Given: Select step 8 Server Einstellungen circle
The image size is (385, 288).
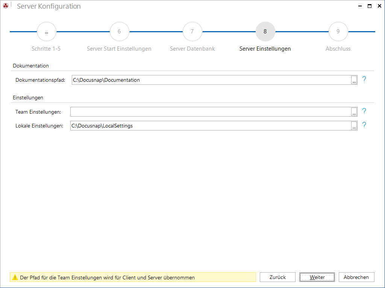Looking at the screenshot, I should (x=265, y=31).
